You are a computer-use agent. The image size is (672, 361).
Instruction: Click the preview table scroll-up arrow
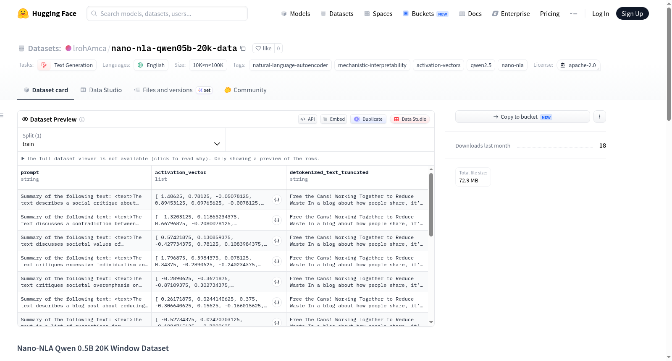point(431,169)
